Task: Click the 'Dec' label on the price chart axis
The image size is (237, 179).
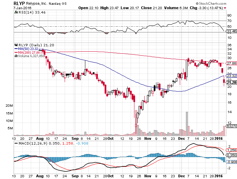Action: pos(181,138)
